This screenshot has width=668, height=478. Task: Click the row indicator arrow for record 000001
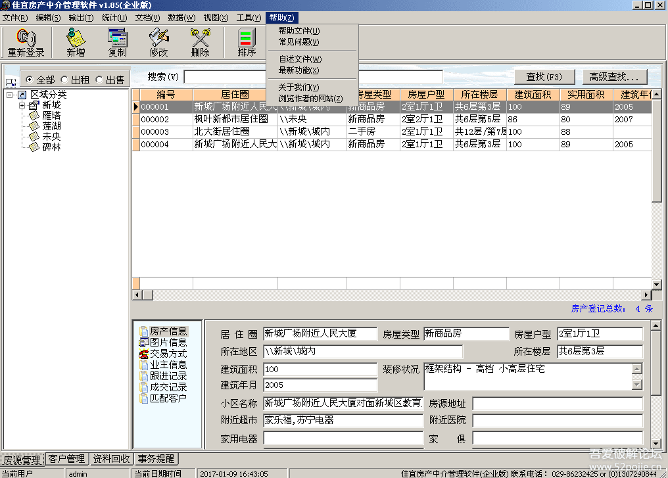(x=136, y=107)
